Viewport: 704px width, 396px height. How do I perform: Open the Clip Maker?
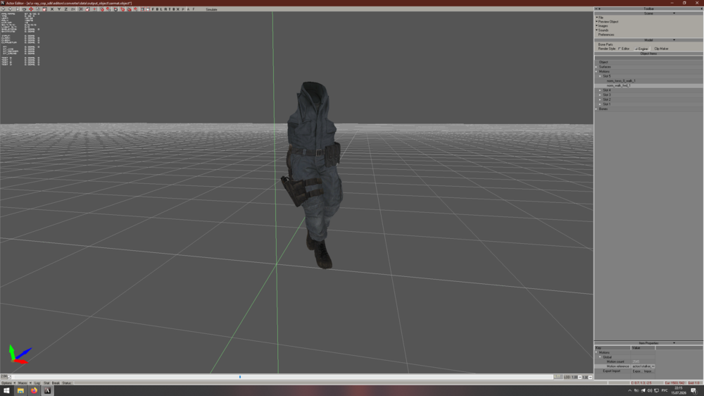[x=661, y=49]
